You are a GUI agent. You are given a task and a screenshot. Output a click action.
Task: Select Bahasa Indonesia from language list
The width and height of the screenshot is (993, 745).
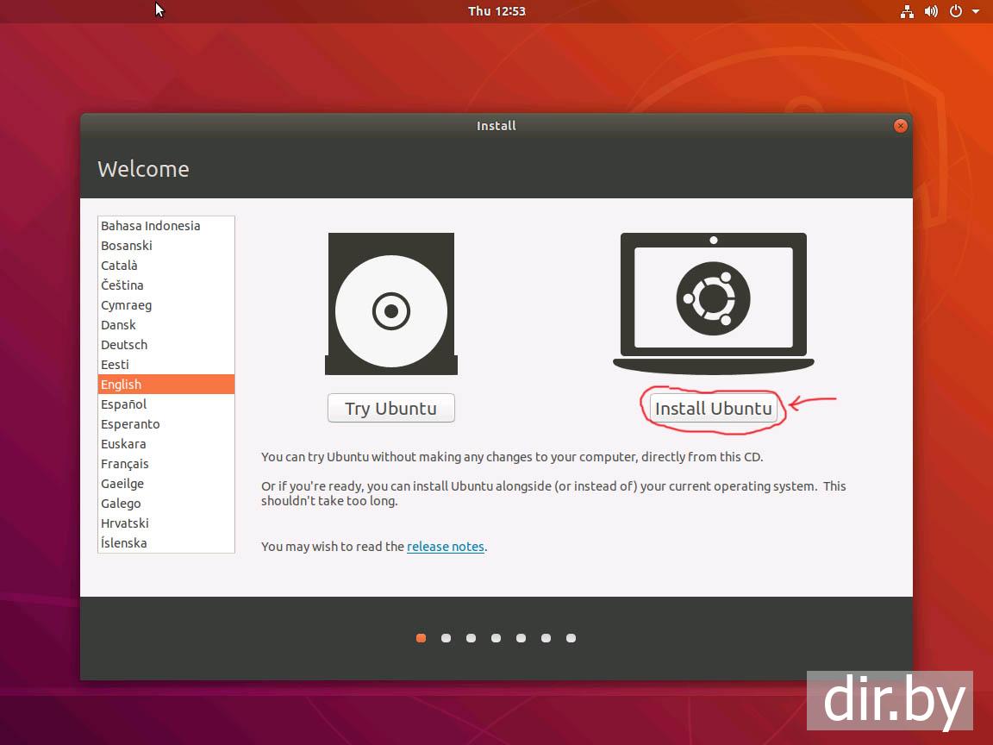[x=150, y=226]
